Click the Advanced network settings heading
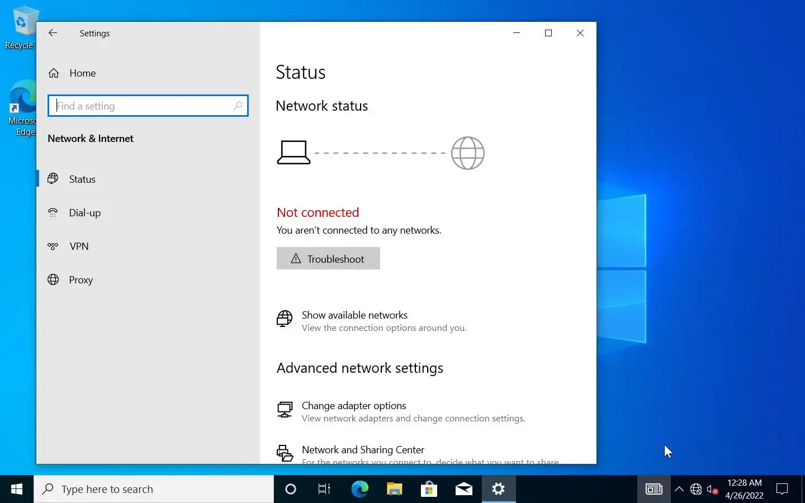 click(x=360, y=368)
